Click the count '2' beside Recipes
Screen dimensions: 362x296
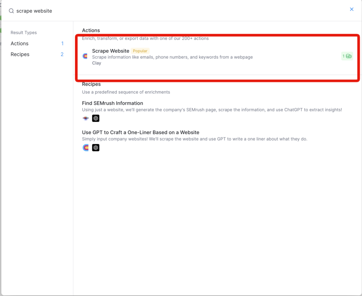tap(62, 54)
